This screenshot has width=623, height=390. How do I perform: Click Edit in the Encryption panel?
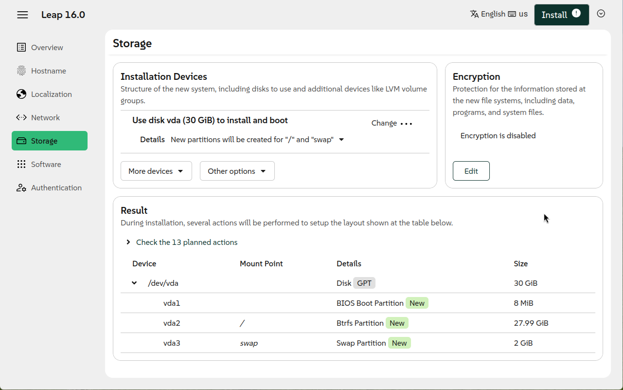471,171
